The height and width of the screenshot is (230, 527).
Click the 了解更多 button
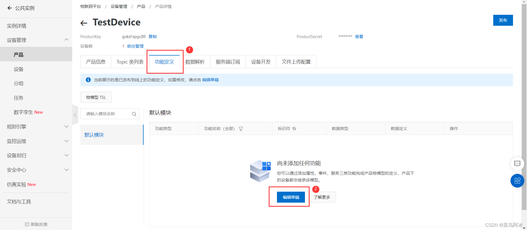(322, 197)
